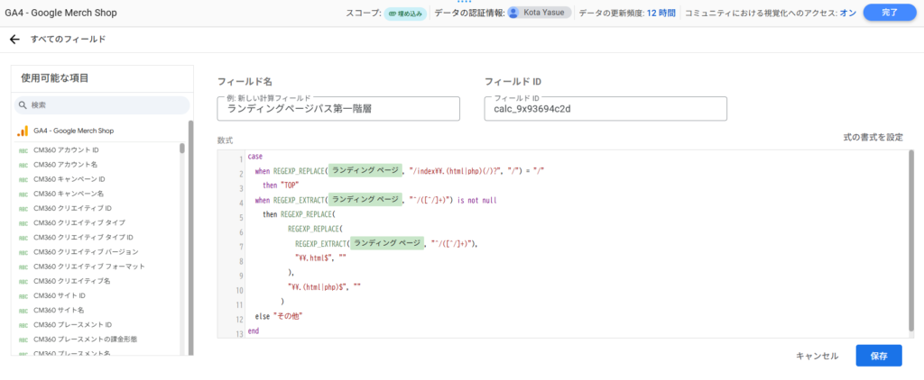Click the search magnifier icon
Image resolution: width=924 pixels, height=380 pixels.
click(x=23, y=105)
